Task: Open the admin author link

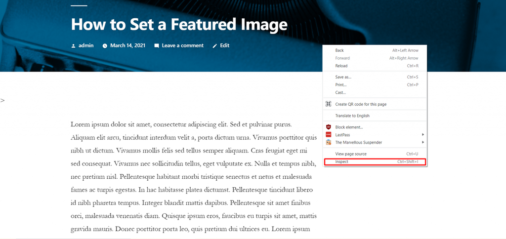Action: click(86, 45)
